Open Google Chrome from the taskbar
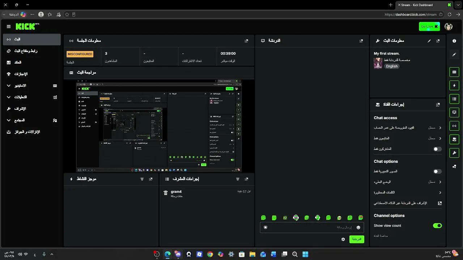 click(210, 254)
